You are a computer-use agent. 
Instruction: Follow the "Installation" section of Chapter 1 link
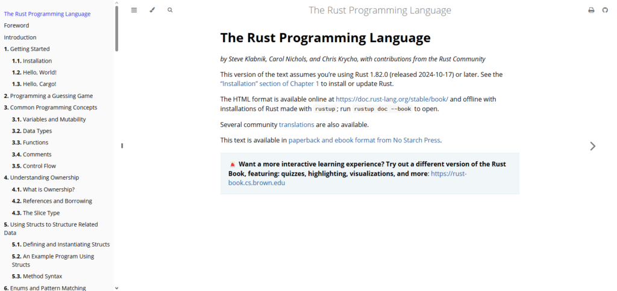pyautogui.click(x=269, y=84)
